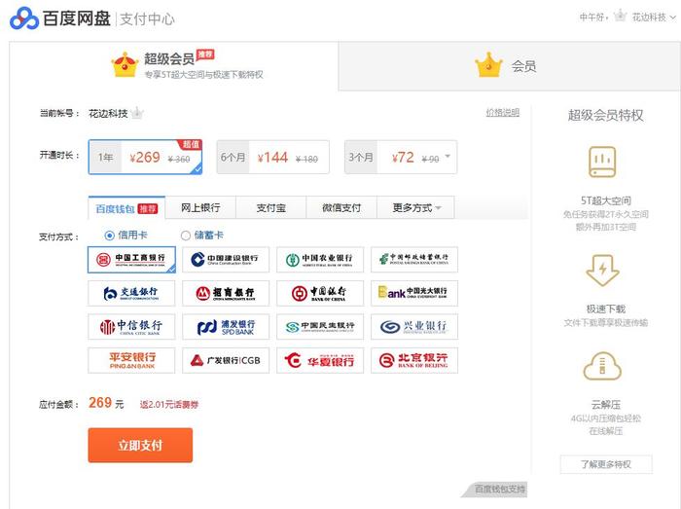Click the grey crown next to current account
681x509 pixels.
(137, 113)
